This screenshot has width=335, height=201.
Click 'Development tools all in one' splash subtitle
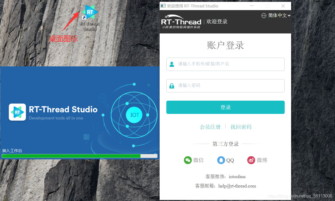[x=56, y=118]
